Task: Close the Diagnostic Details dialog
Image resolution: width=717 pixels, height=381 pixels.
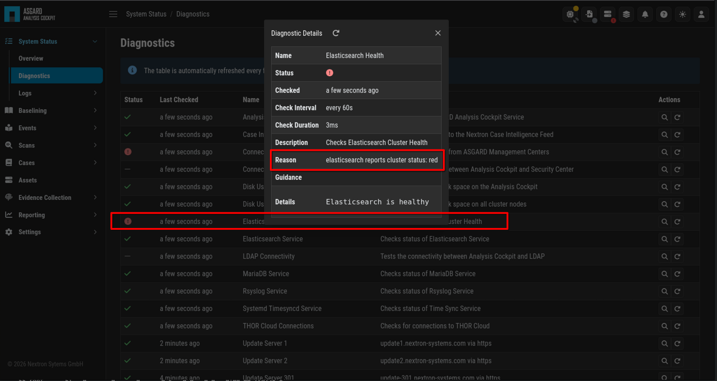Action: (x=438, y=33)
